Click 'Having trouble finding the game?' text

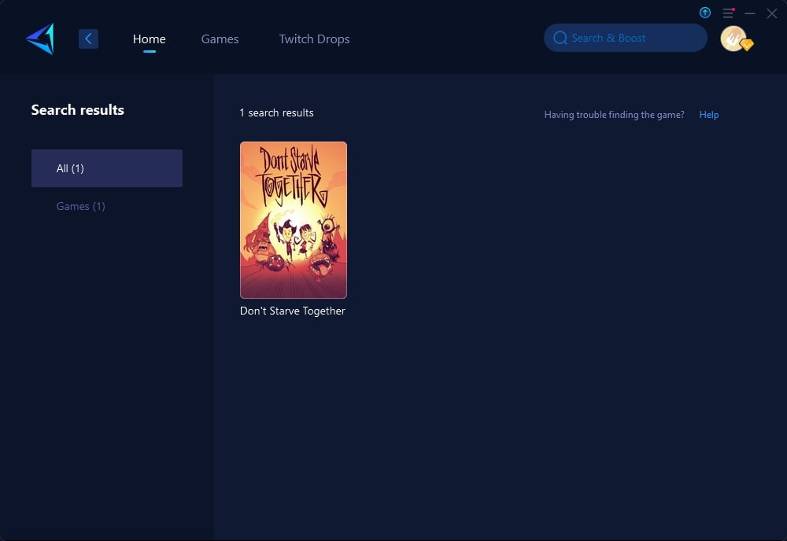point(615,115)
